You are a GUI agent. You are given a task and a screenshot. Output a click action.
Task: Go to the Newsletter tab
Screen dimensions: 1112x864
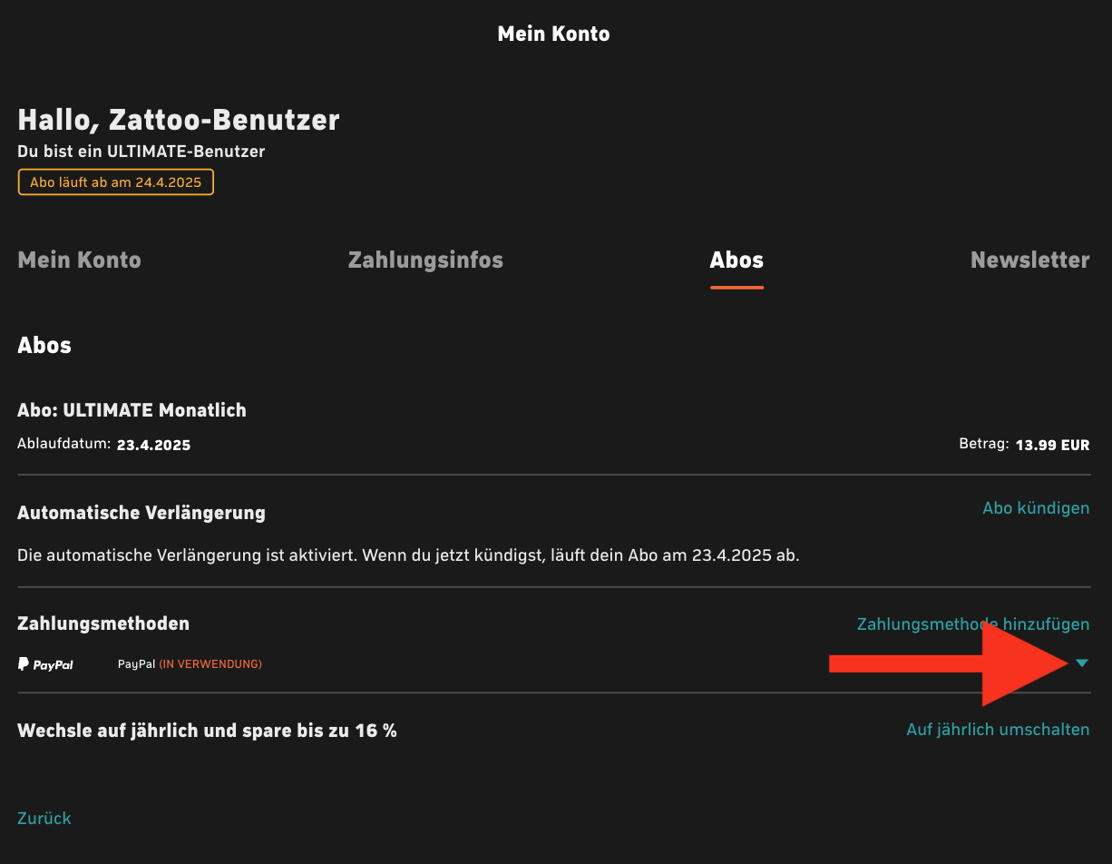point(1030,260)
